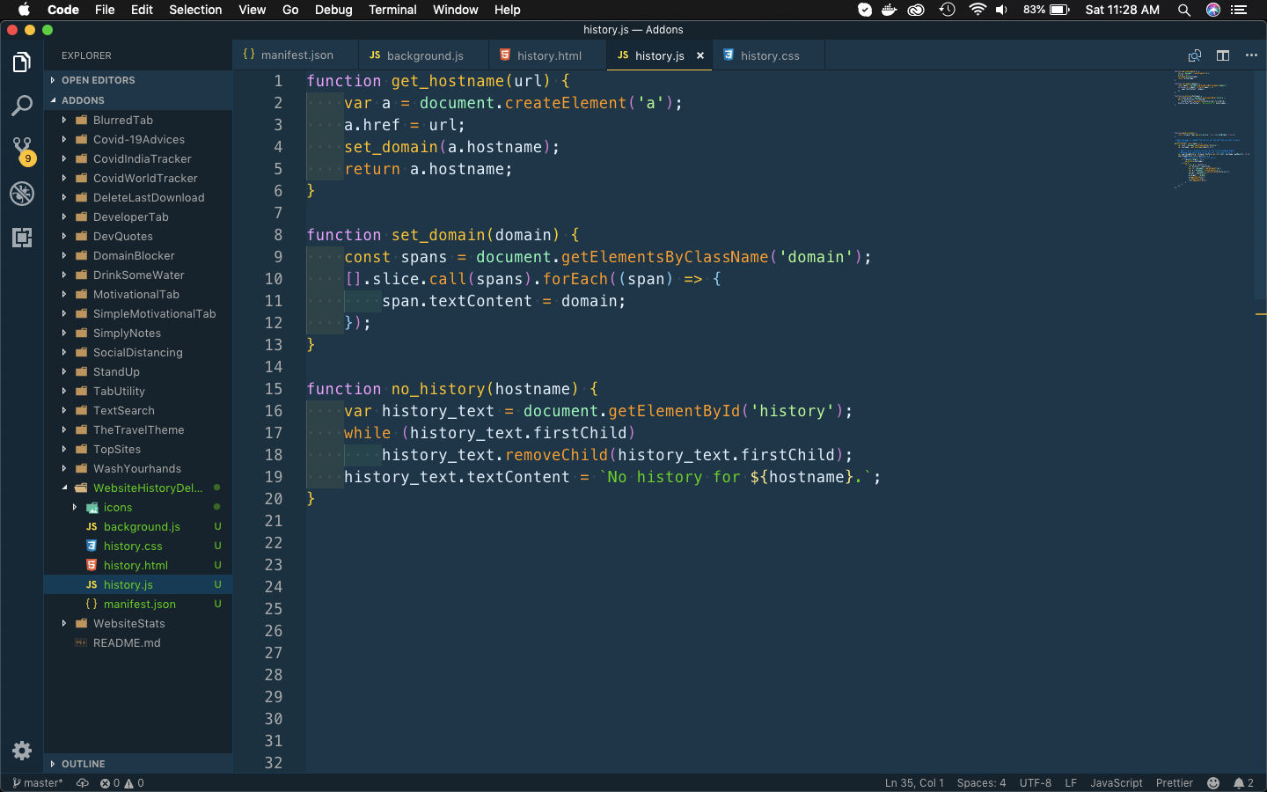The image size is (1267, 792).
Task: Open the Extensions view in activity bar
Action: [22, 238]
